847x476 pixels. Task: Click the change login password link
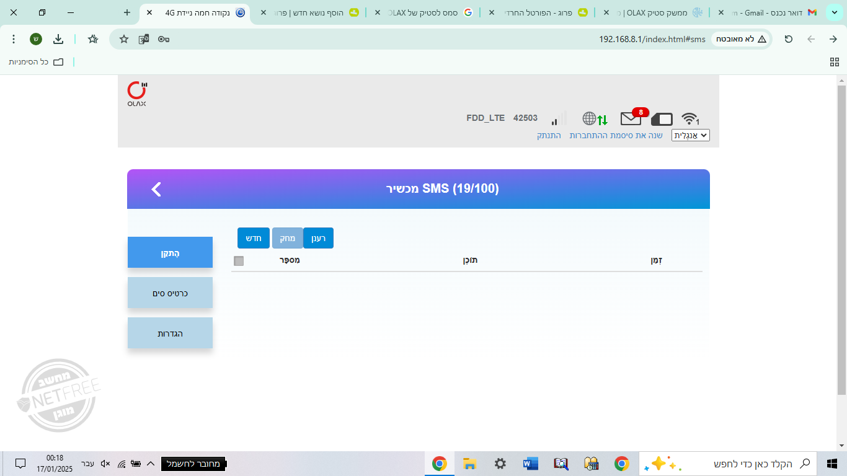click(x=616, y=135)
